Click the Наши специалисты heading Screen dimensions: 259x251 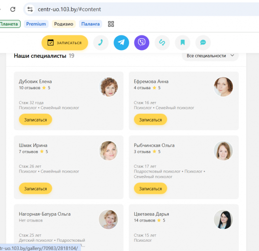coord(40,56)
